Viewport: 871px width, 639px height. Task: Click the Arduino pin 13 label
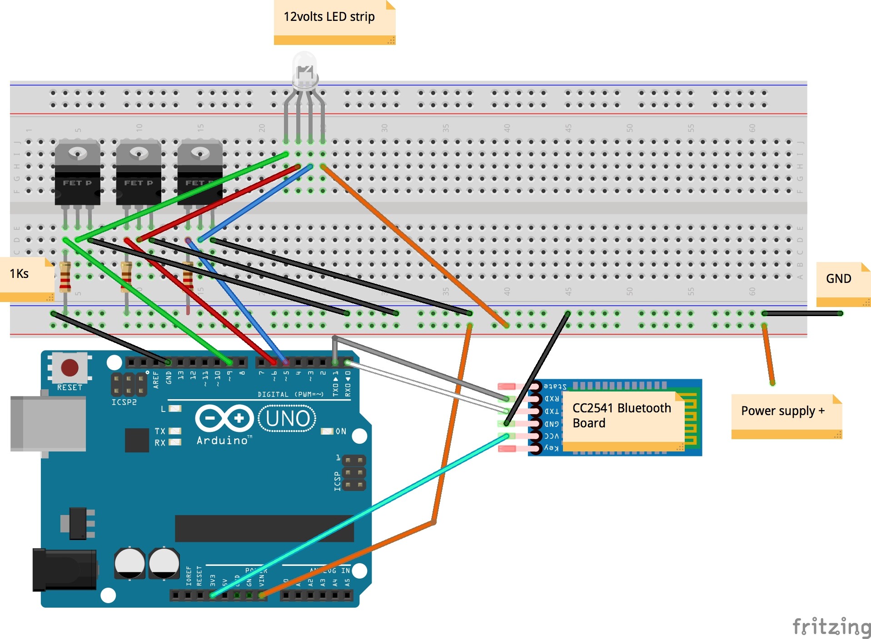click(180, 375)
